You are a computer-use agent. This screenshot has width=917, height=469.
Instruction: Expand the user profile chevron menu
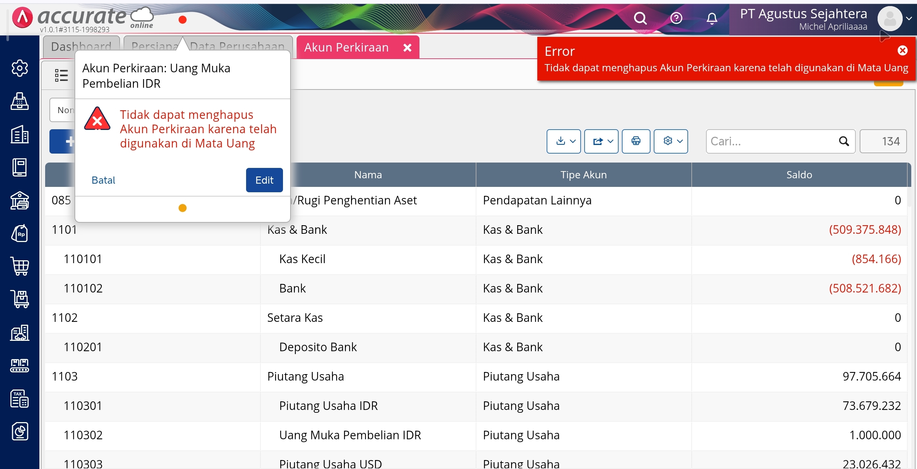tap(909, 19)
